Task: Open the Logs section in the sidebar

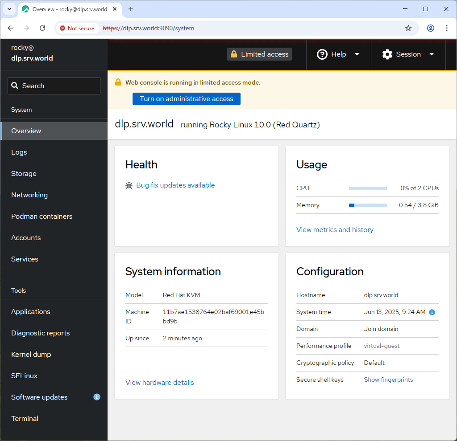Action: 19,152
